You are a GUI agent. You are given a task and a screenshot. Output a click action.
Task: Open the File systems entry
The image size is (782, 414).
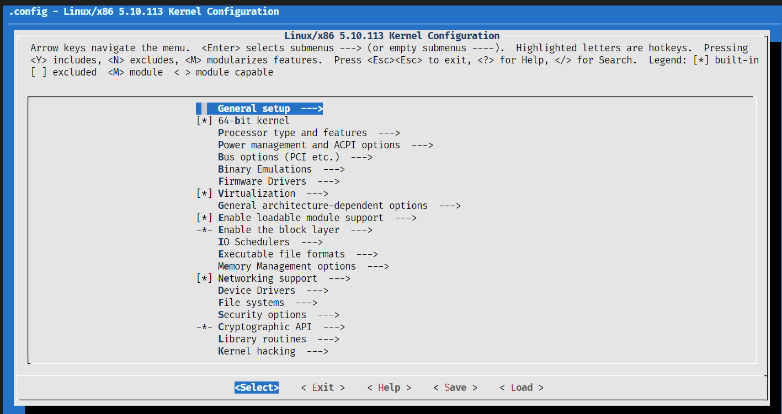pos(251,303)
